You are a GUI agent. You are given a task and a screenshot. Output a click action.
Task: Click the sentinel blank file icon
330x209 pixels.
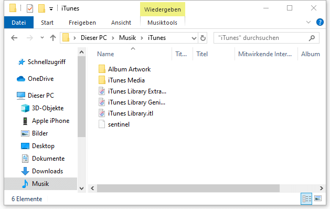tap(102, 124)
